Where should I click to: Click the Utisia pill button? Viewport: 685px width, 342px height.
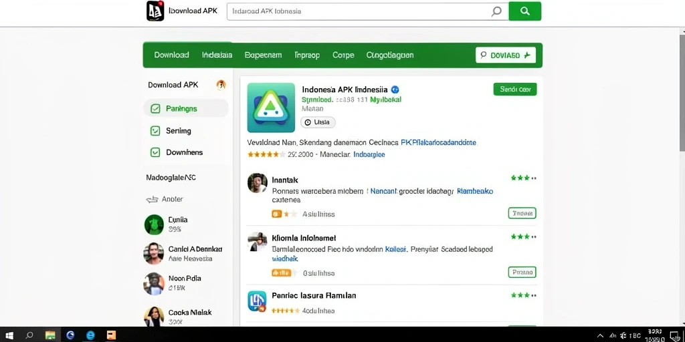(x=318, y=122)
